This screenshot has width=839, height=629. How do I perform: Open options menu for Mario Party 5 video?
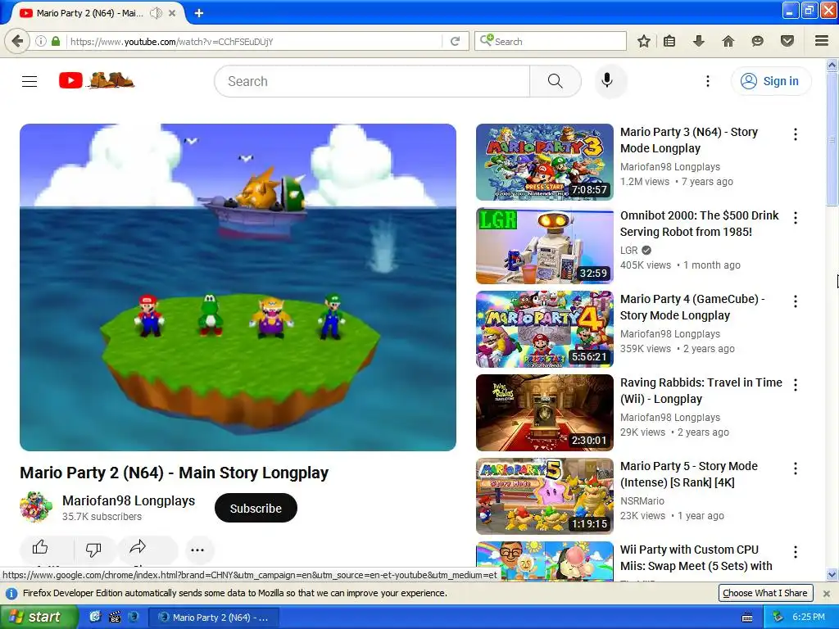coord(796,468)
